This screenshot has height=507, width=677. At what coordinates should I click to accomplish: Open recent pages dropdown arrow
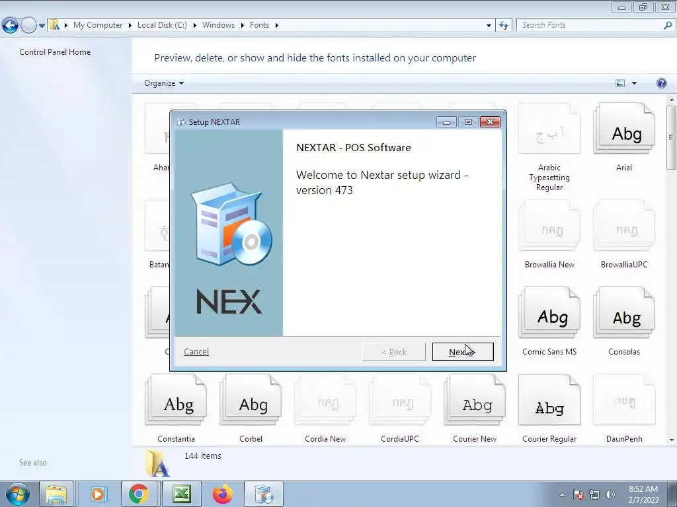click(x=42, y=26)
